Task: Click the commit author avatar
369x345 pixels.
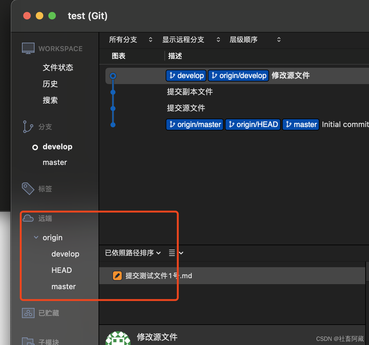Action: pos(118,339)
